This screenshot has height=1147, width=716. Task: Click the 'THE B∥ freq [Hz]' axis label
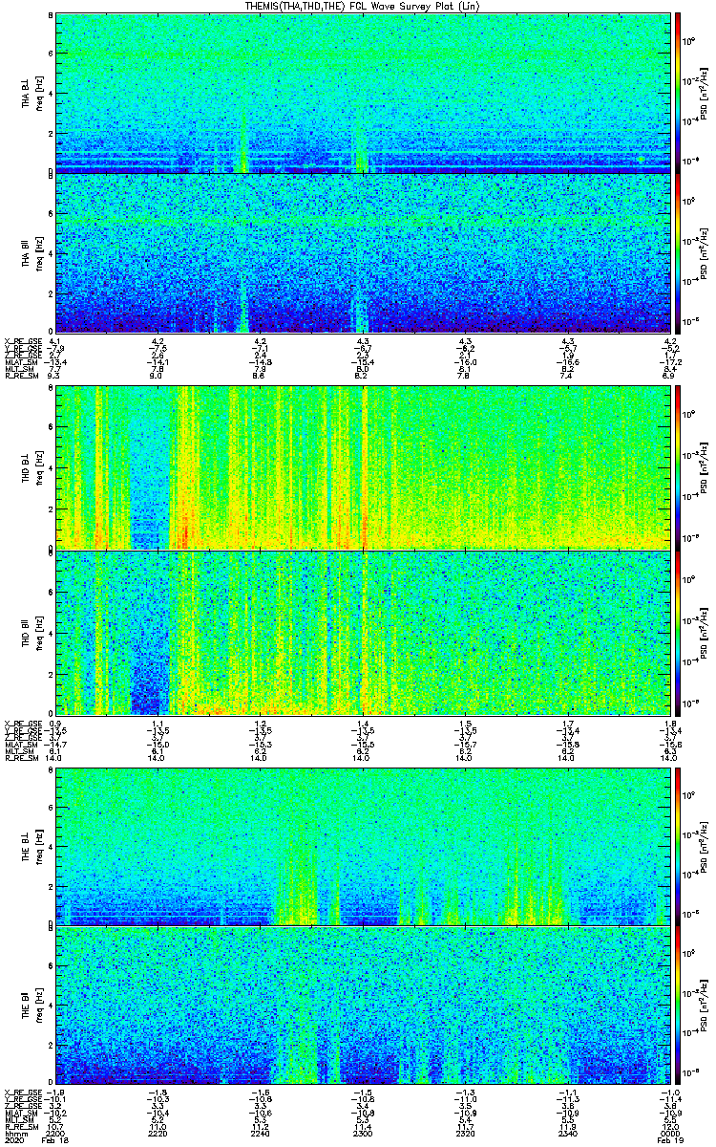point(32,1004)
